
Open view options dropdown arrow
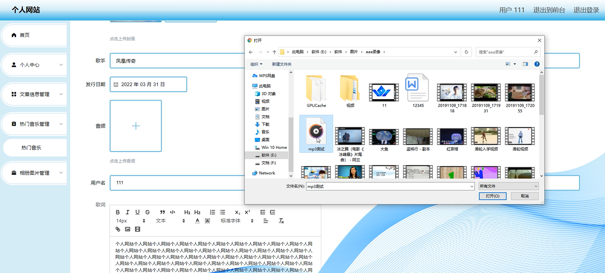point(515,64)
